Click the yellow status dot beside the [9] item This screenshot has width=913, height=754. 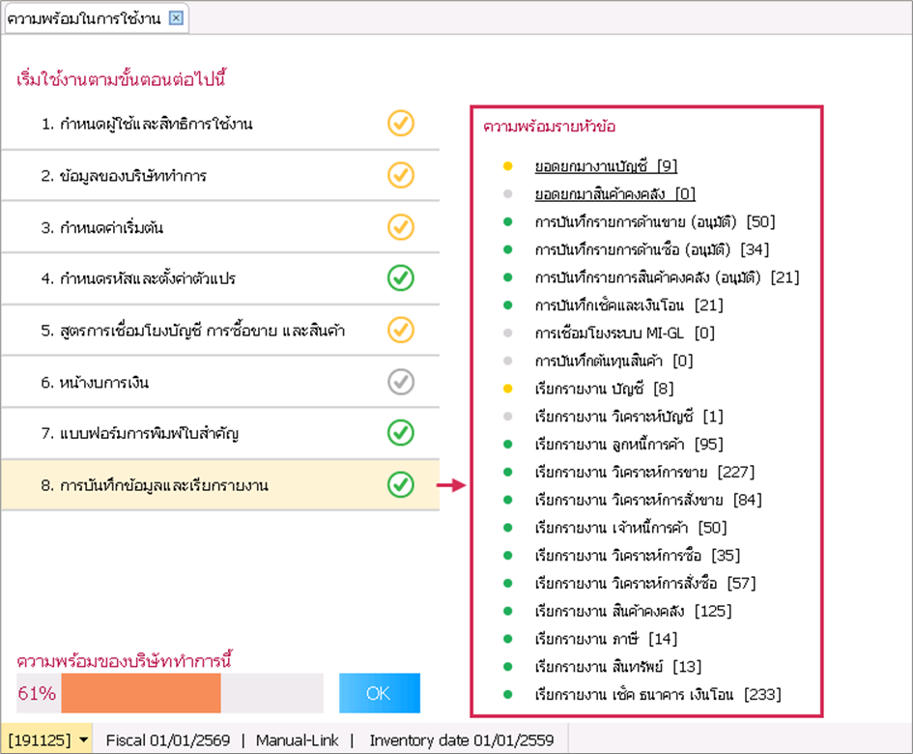coord(508,166)
